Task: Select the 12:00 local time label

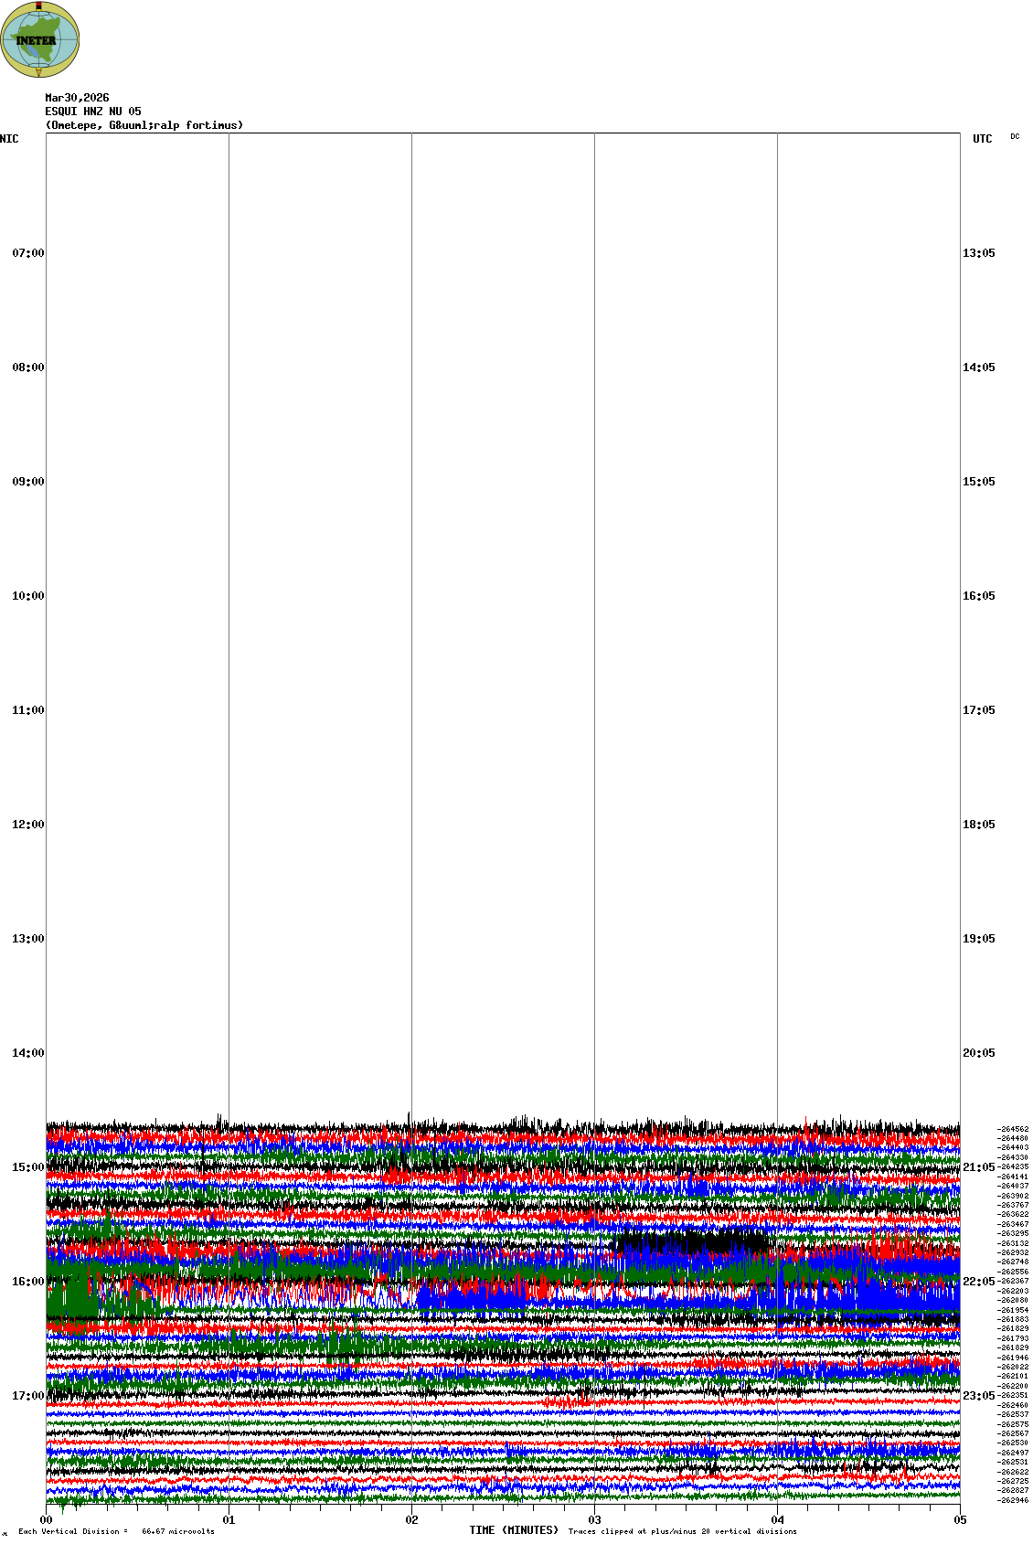Action: (27, 825)
